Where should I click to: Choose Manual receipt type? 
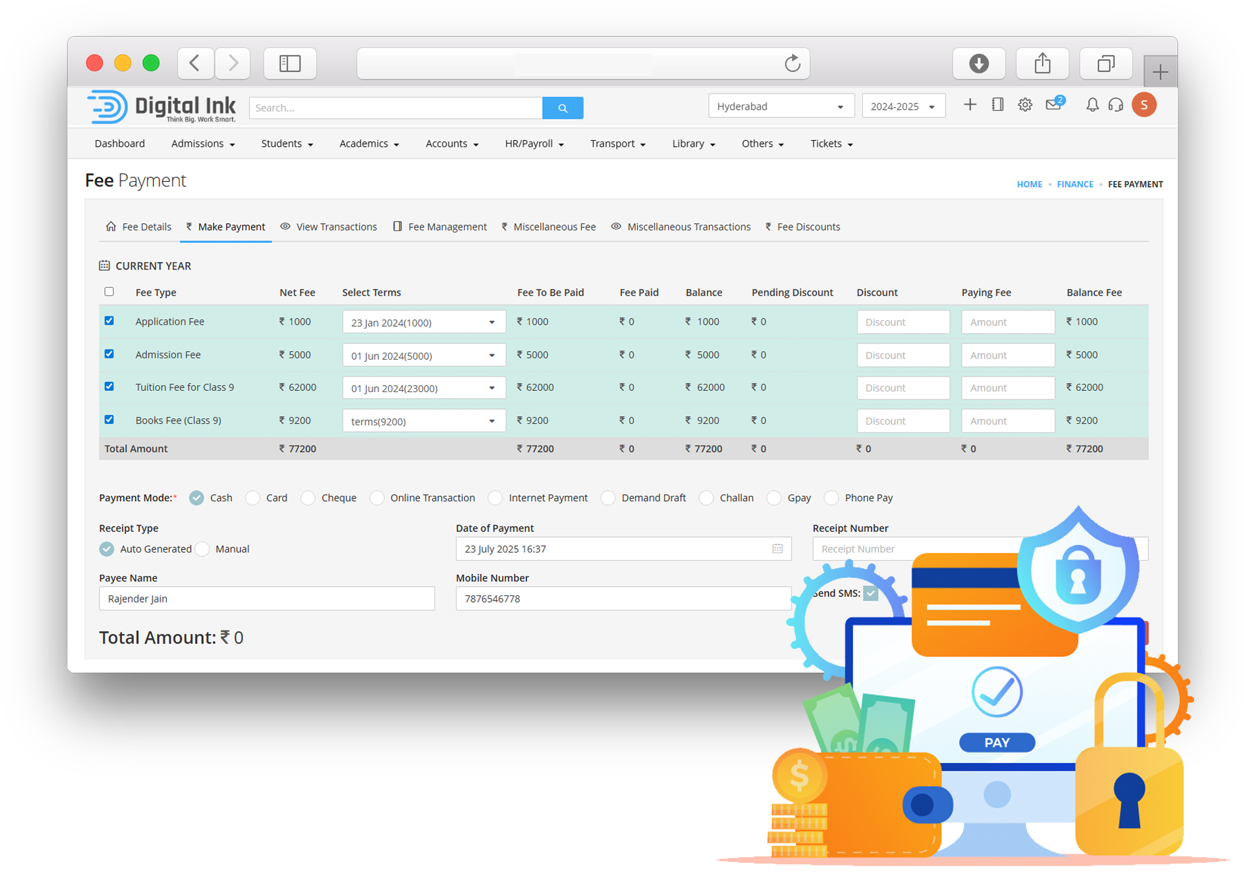(203, 549)
